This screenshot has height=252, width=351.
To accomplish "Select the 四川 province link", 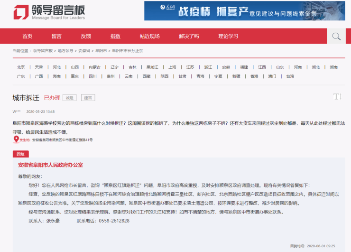I will tap(92, 76).
